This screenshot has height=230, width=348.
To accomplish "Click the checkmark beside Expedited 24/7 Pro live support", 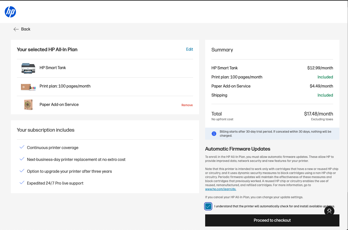I will coord(22,183).
